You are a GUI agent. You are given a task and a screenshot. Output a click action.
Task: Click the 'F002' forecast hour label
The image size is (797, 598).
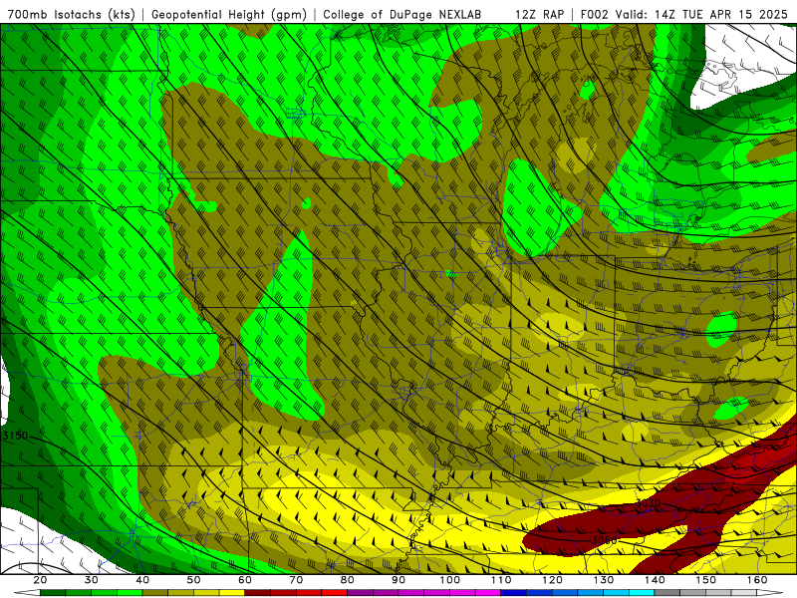[595, 15]
